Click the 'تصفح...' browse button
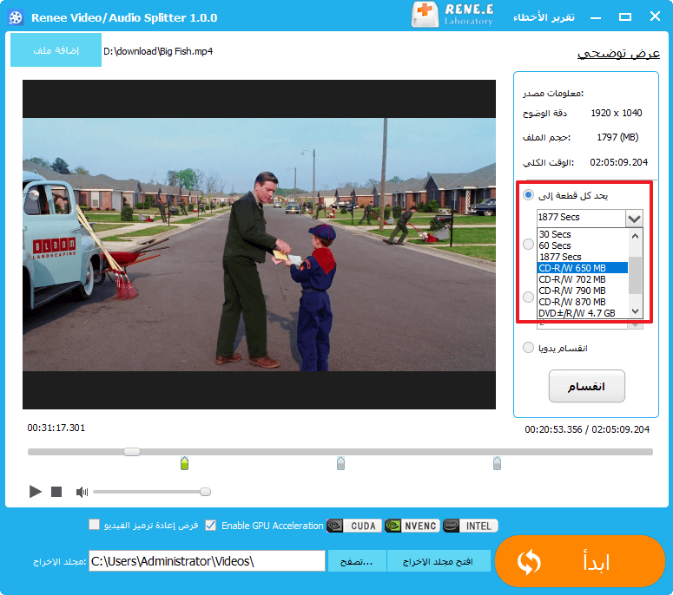The width and height of the screenshot is (673, 595). [357, 561]
